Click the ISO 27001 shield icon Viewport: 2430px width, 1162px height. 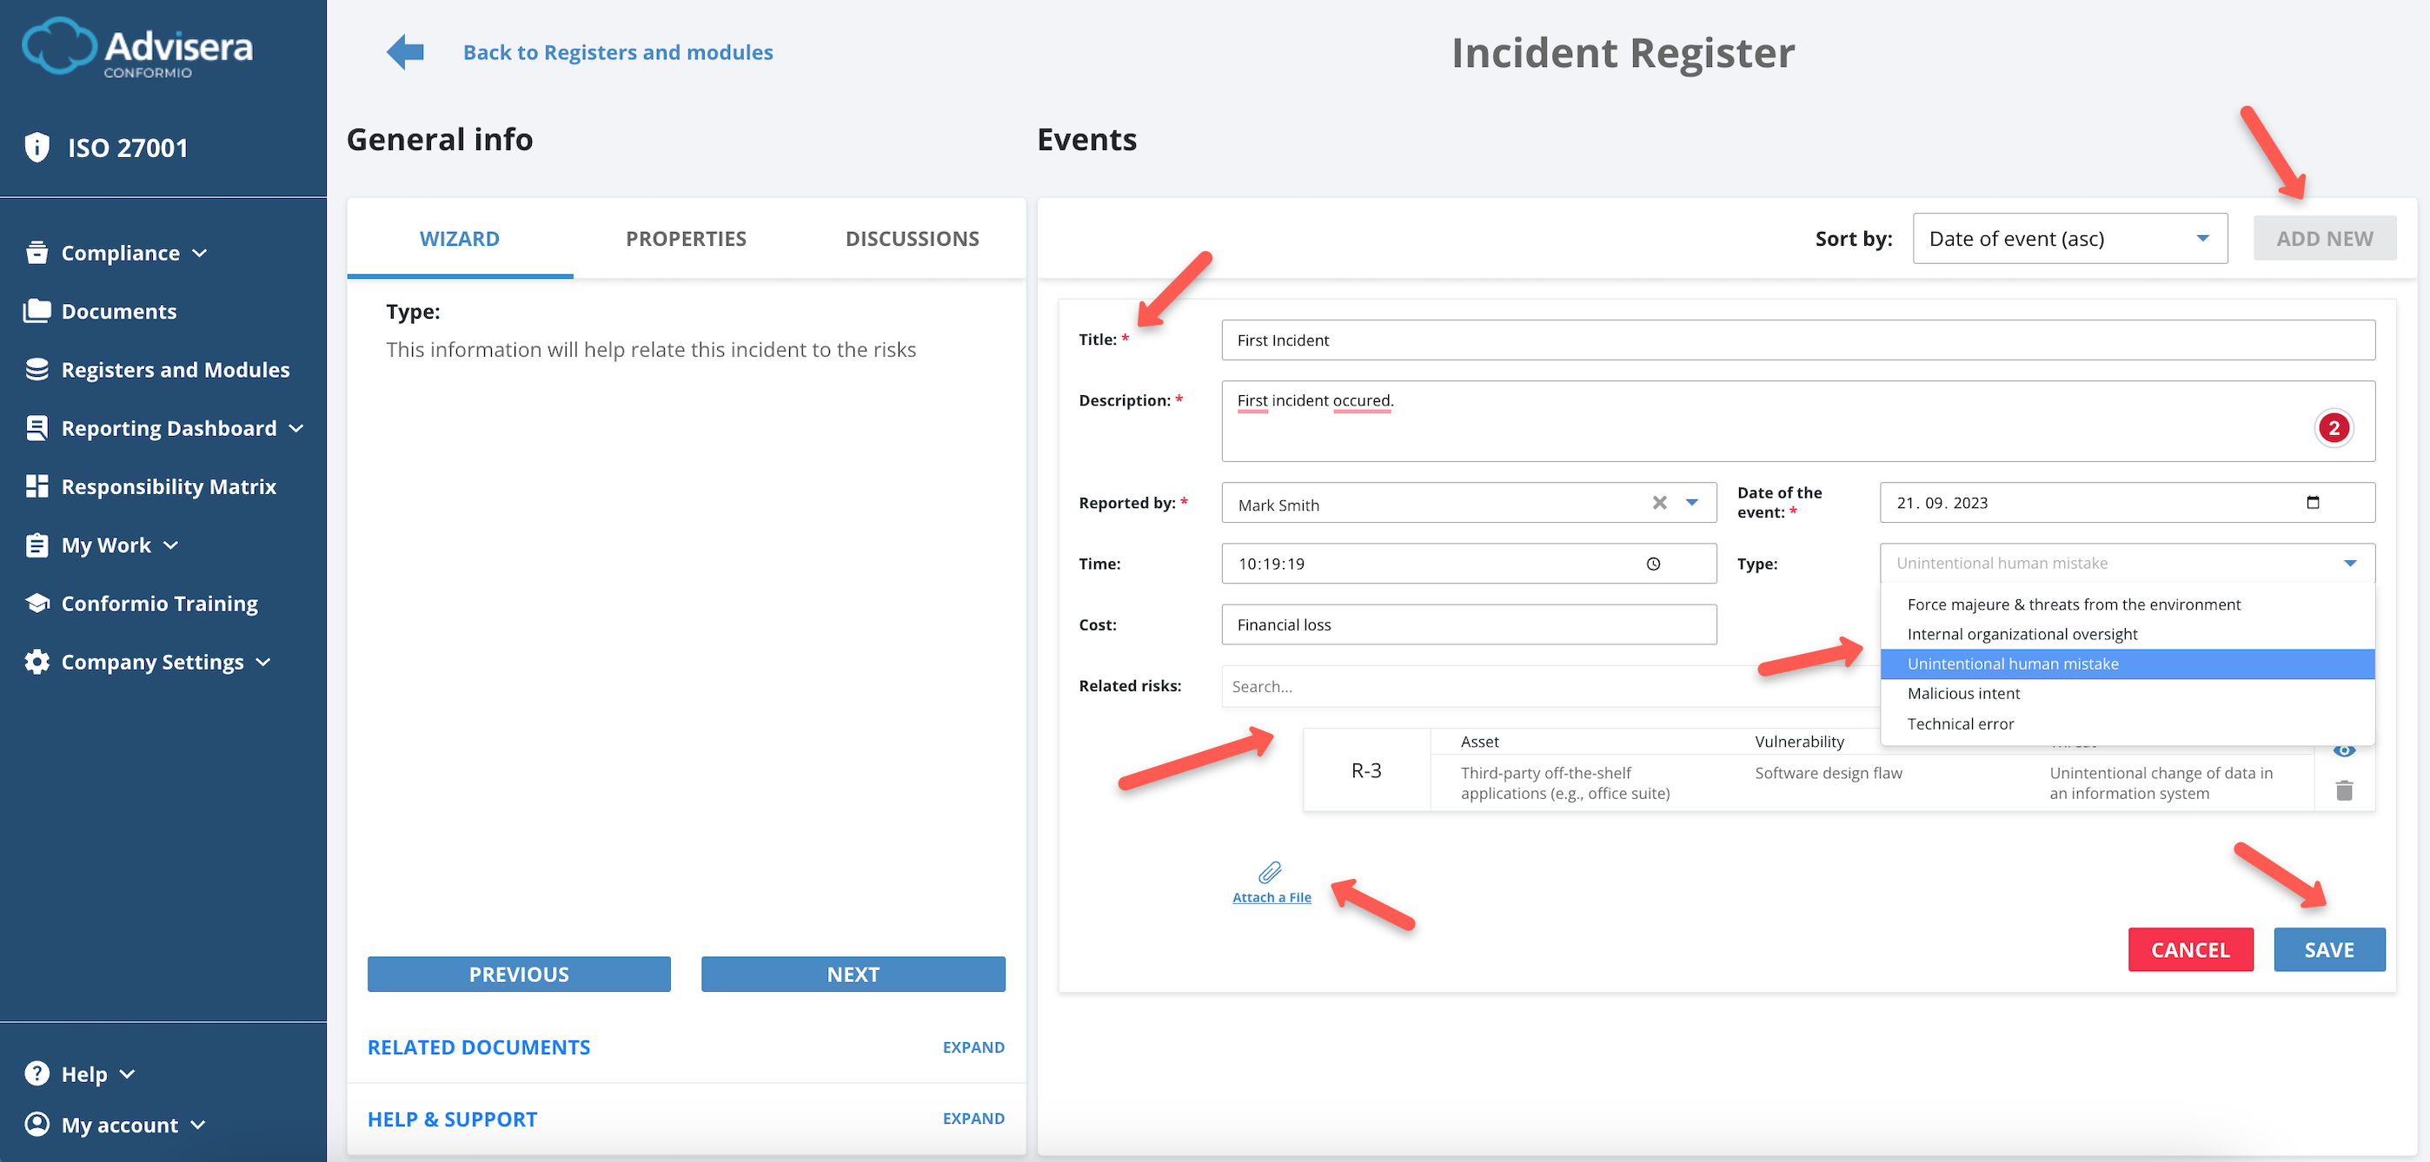[36, 147]
